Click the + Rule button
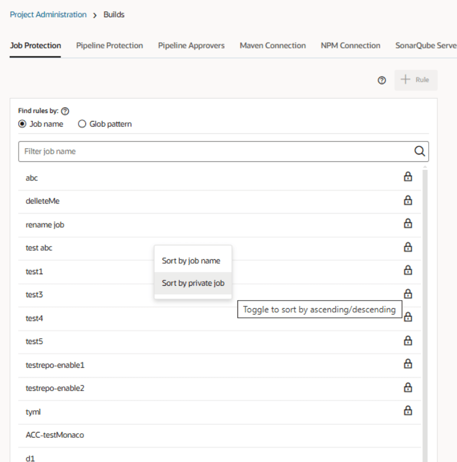This screenshot has width=457, height=462. pyautogui.click(x=416, y=80)
